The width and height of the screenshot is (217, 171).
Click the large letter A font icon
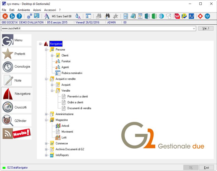pos(47,16)
